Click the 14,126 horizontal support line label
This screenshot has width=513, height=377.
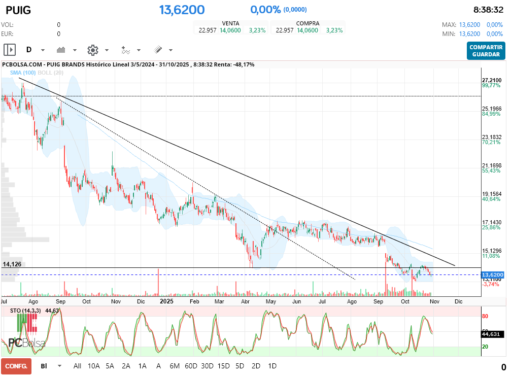pos(12,264)
